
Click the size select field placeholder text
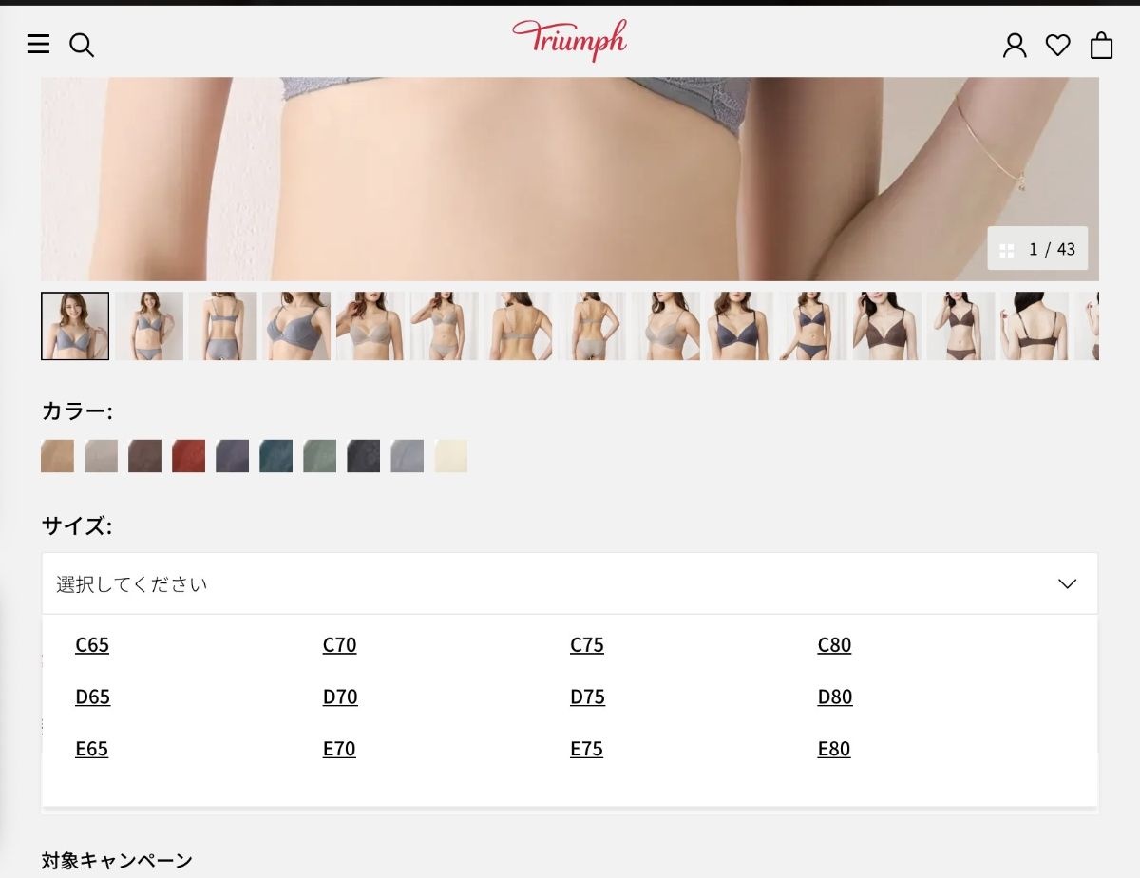(x=132, y=583)
